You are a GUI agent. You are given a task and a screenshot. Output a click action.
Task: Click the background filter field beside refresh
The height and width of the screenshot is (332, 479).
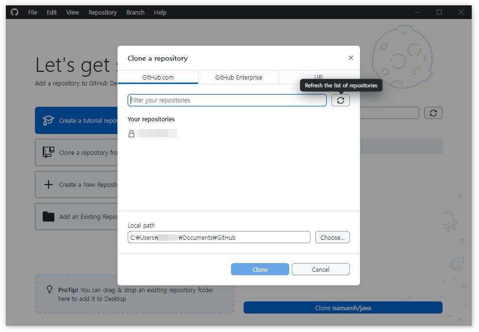[390, 113]
